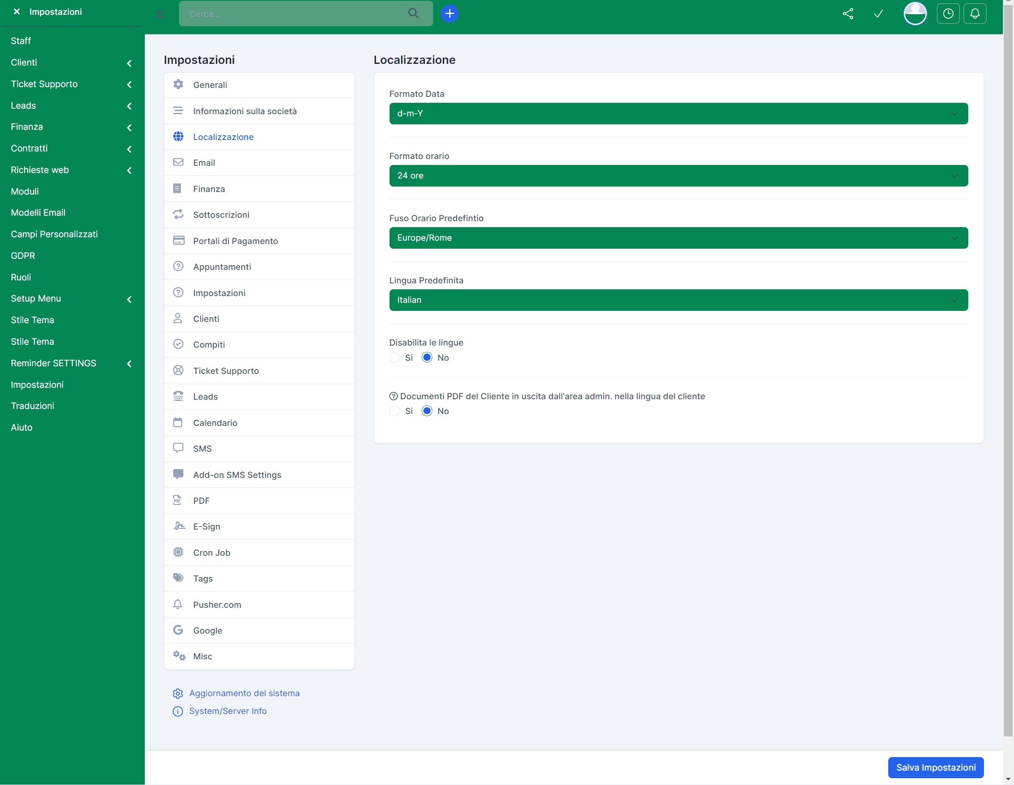Select Si for Disabilita le lingue
The width and height of the screenshot is (1014, 785).
(395, 358)
